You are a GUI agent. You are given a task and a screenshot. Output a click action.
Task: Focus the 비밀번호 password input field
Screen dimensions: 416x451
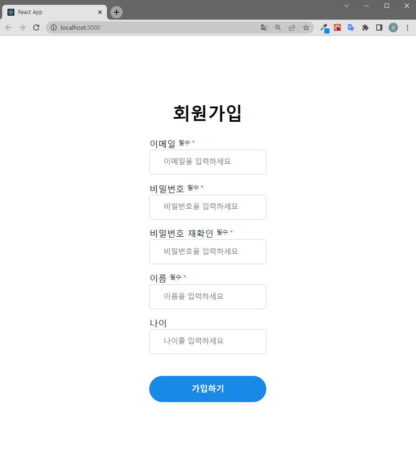tap(208, 207)
